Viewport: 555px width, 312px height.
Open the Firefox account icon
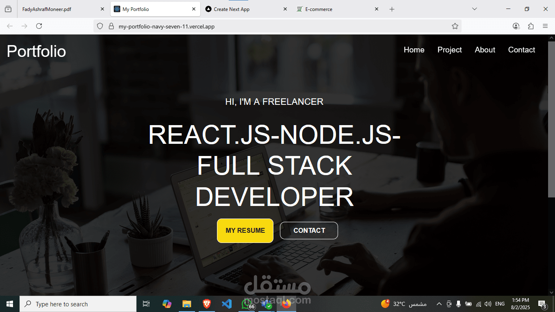pos(516,26)
